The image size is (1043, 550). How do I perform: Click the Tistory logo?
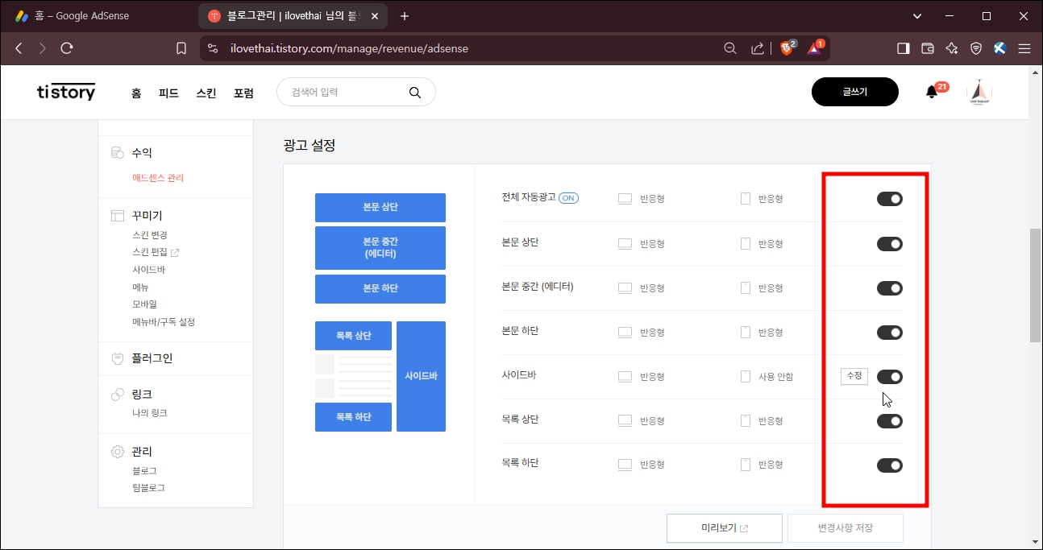pyautogui.click(x=65, y=91)
